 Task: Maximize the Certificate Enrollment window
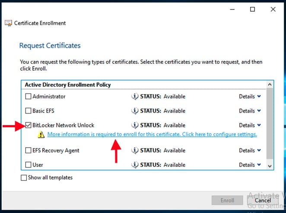(x=253, y=9)
